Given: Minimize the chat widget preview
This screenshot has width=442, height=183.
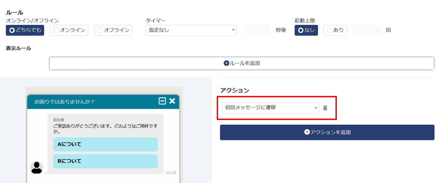Looking at the screenshot, I should click(162, 101).
